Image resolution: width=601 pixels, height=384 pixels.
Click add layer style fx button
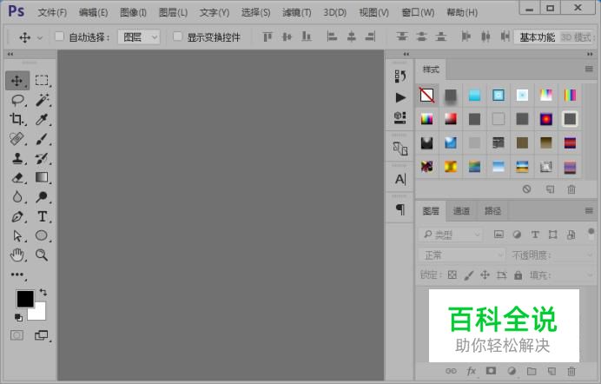[471, 371]
